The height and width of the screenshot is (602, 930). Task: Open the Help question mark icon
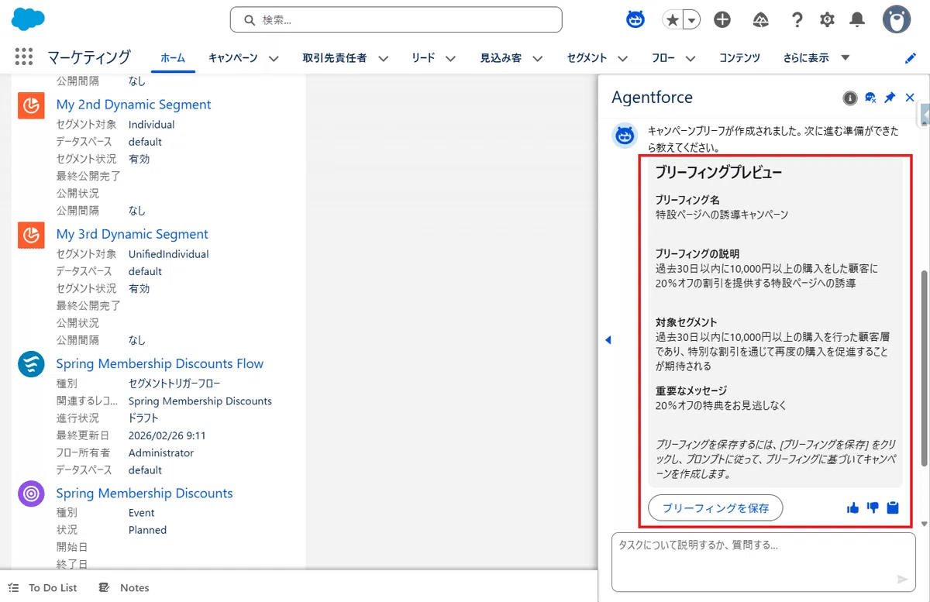(x=797, y=20)
